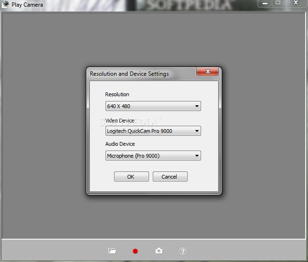
Task: Click the Resolution label text
Action: coord(117,94)
